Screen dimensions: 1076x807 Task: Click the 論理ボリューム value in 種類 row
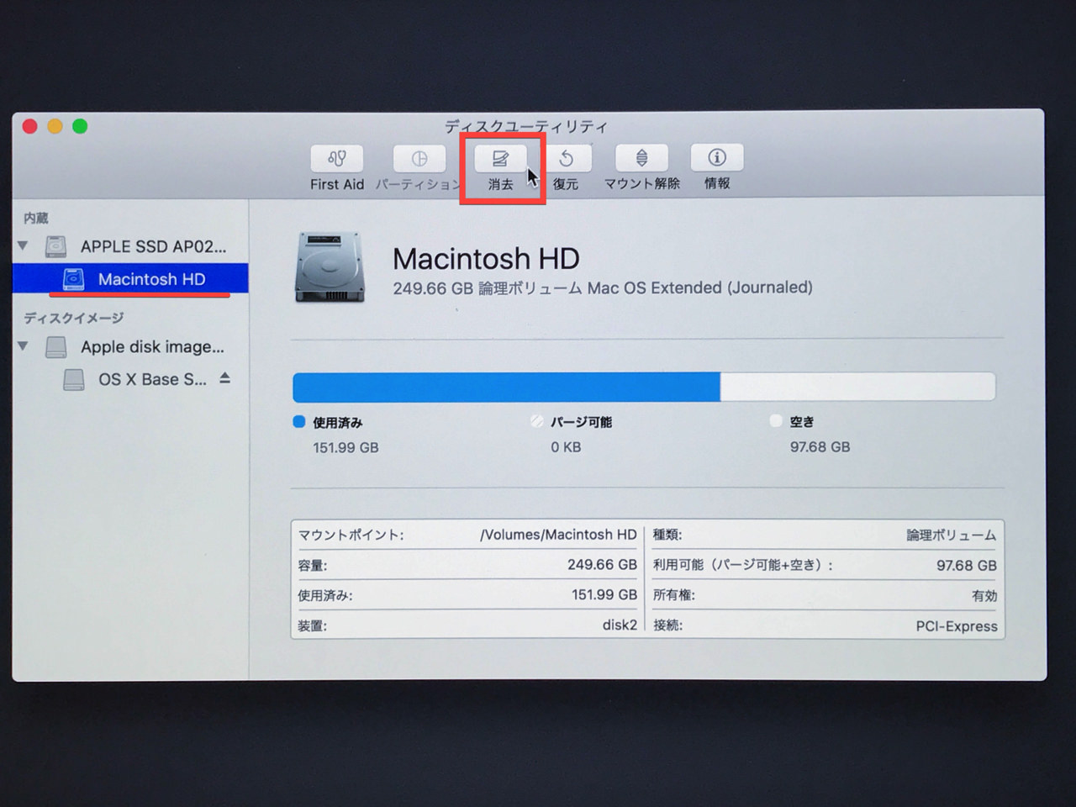pyautogui.click(x=951, y=535)
